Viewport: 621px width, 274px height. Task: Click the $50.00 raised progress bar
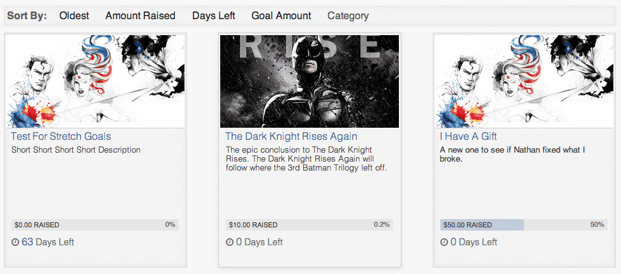[x=524, y=225]
